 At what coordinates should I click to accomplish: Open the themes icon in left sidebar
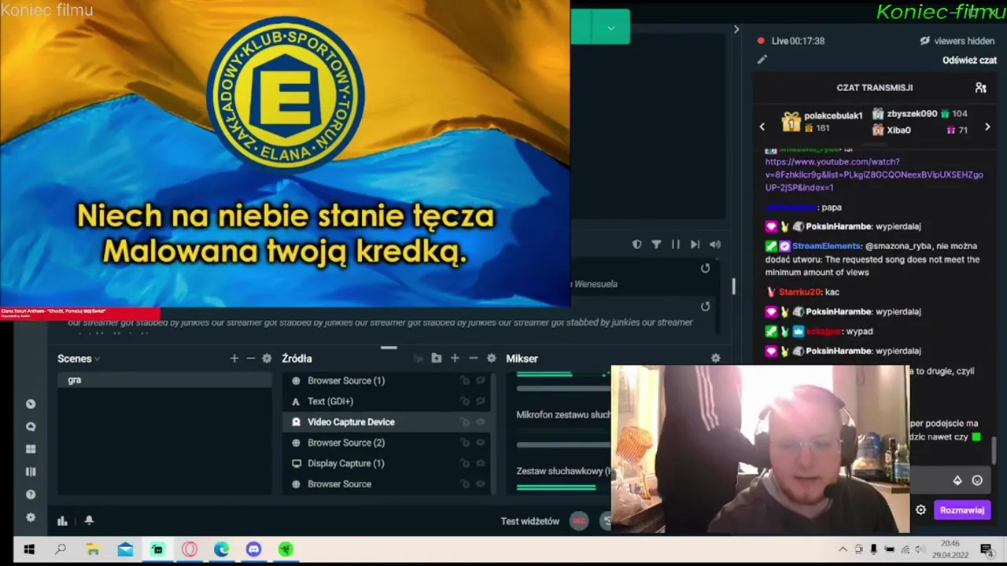click(31, 404)
